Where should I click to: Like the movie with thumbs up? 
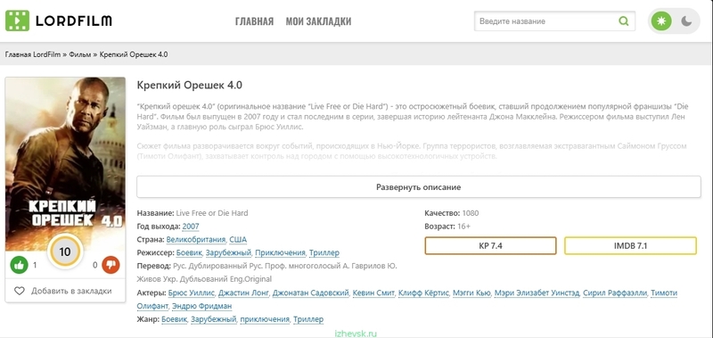coord(19,265)
